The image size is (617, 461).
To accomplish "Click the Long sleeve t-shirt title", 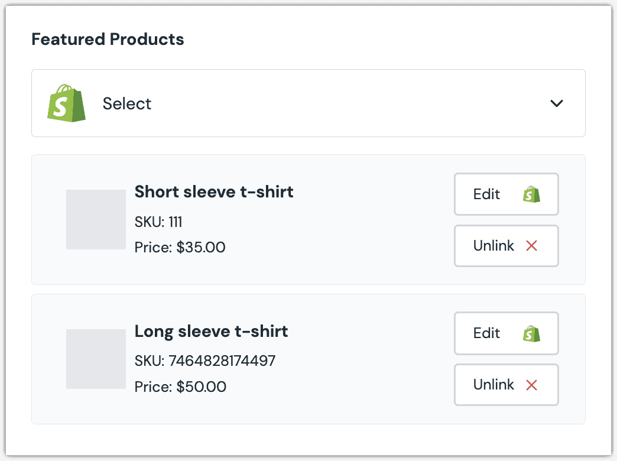I will (212, 331).
